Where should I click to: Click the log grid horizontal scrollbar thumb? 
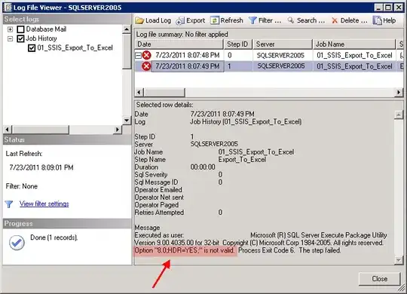[x=164, y=92]
